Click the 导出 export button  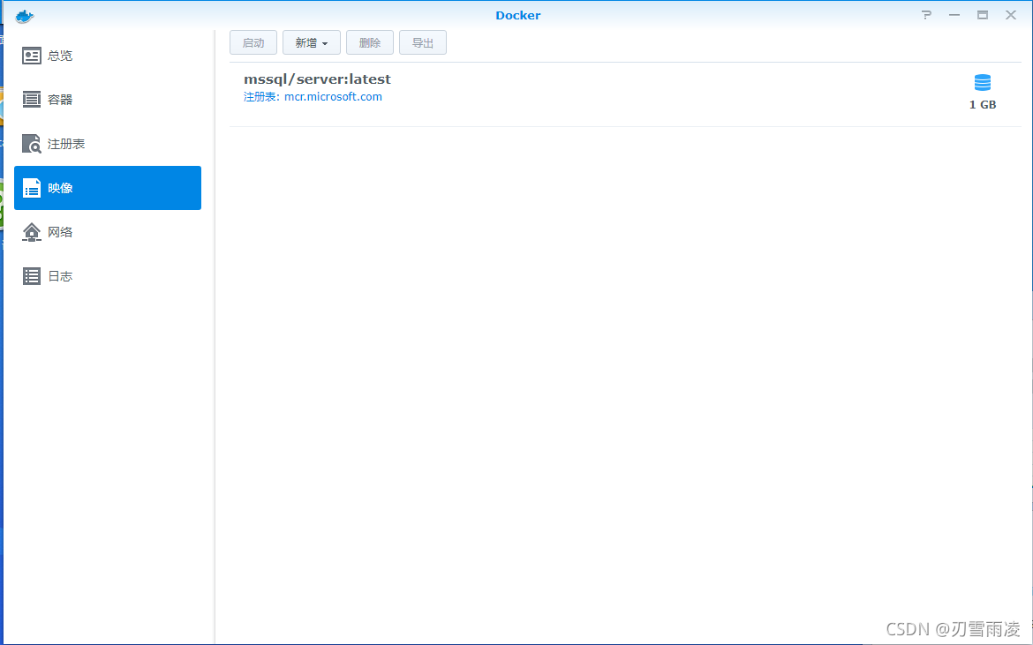pos(423,42)
